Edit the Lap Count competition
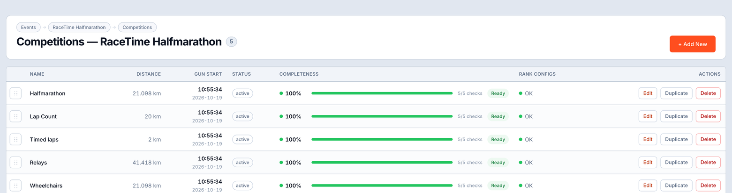Image resolution: width=732 pixels, height=193 pixels. pos(648,116)
